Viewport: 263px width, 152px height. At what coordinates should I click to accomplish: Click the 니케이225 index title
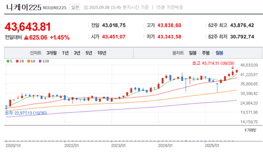[23, 7]
